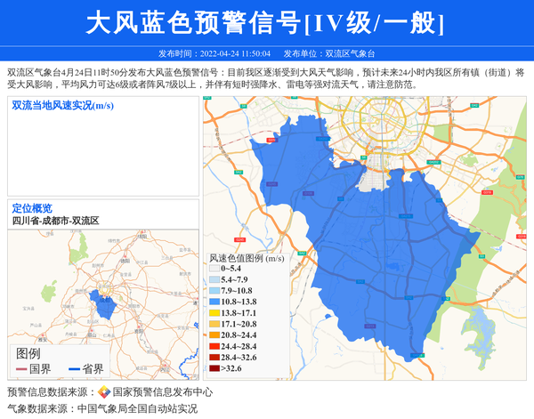Click the 四川省-成都市-双流区 location text

55,221
